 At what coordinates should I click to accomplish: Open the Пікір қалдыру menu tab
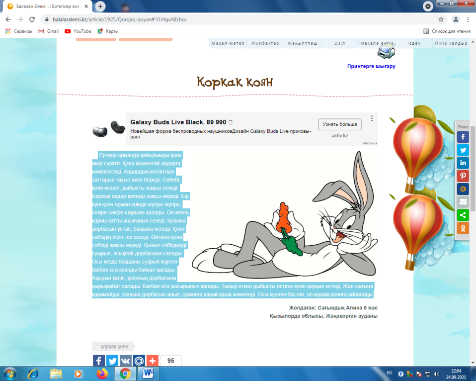(x=451, y=43)
